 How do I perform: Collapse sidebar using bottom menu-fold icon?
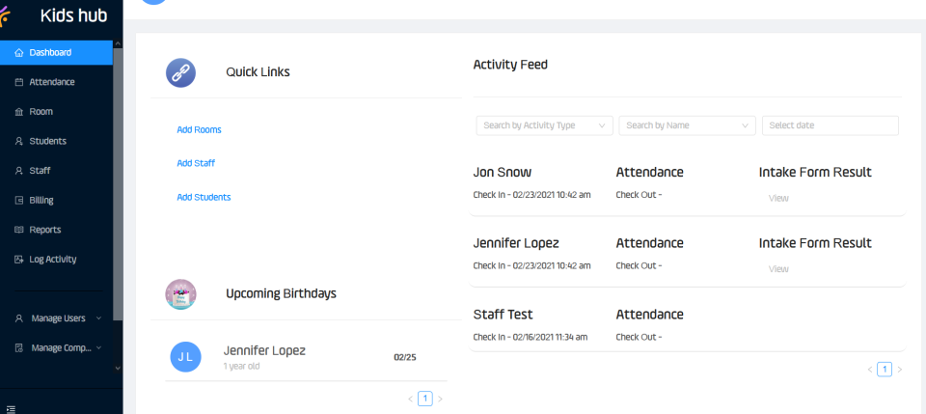[11, 408]
